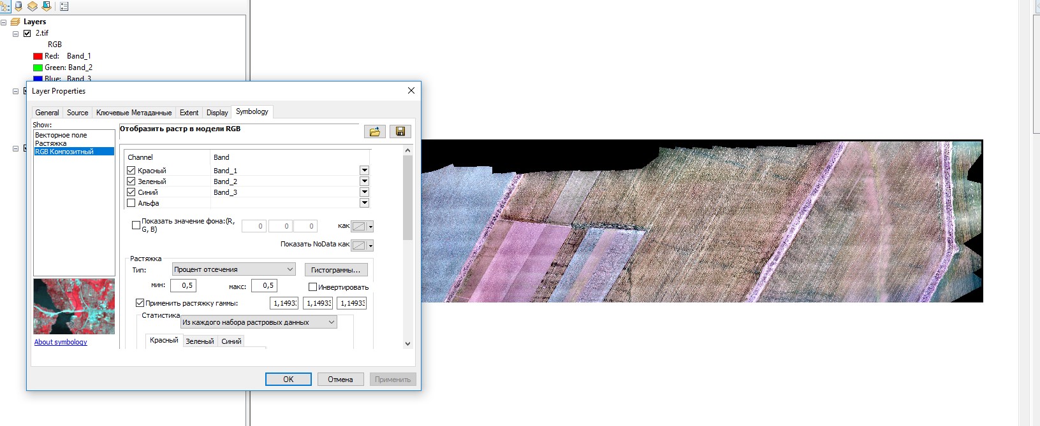Image resolution: width=1040 pixels, height=426 pixels.
Task: Open the Зеленый statistics tab
Action: [200, 341]
